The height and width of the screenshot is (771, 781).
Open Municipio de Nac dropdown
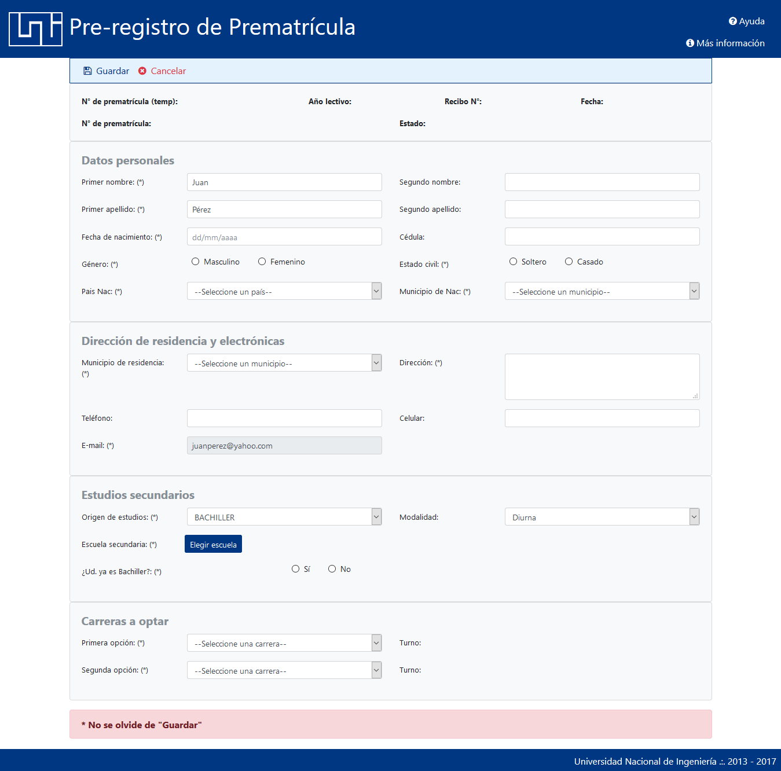pos(602,291)
